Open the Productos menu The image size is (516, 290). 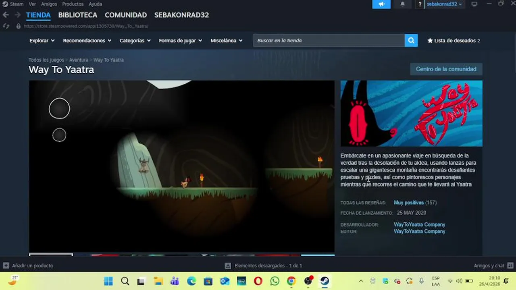tap(73, 4)
